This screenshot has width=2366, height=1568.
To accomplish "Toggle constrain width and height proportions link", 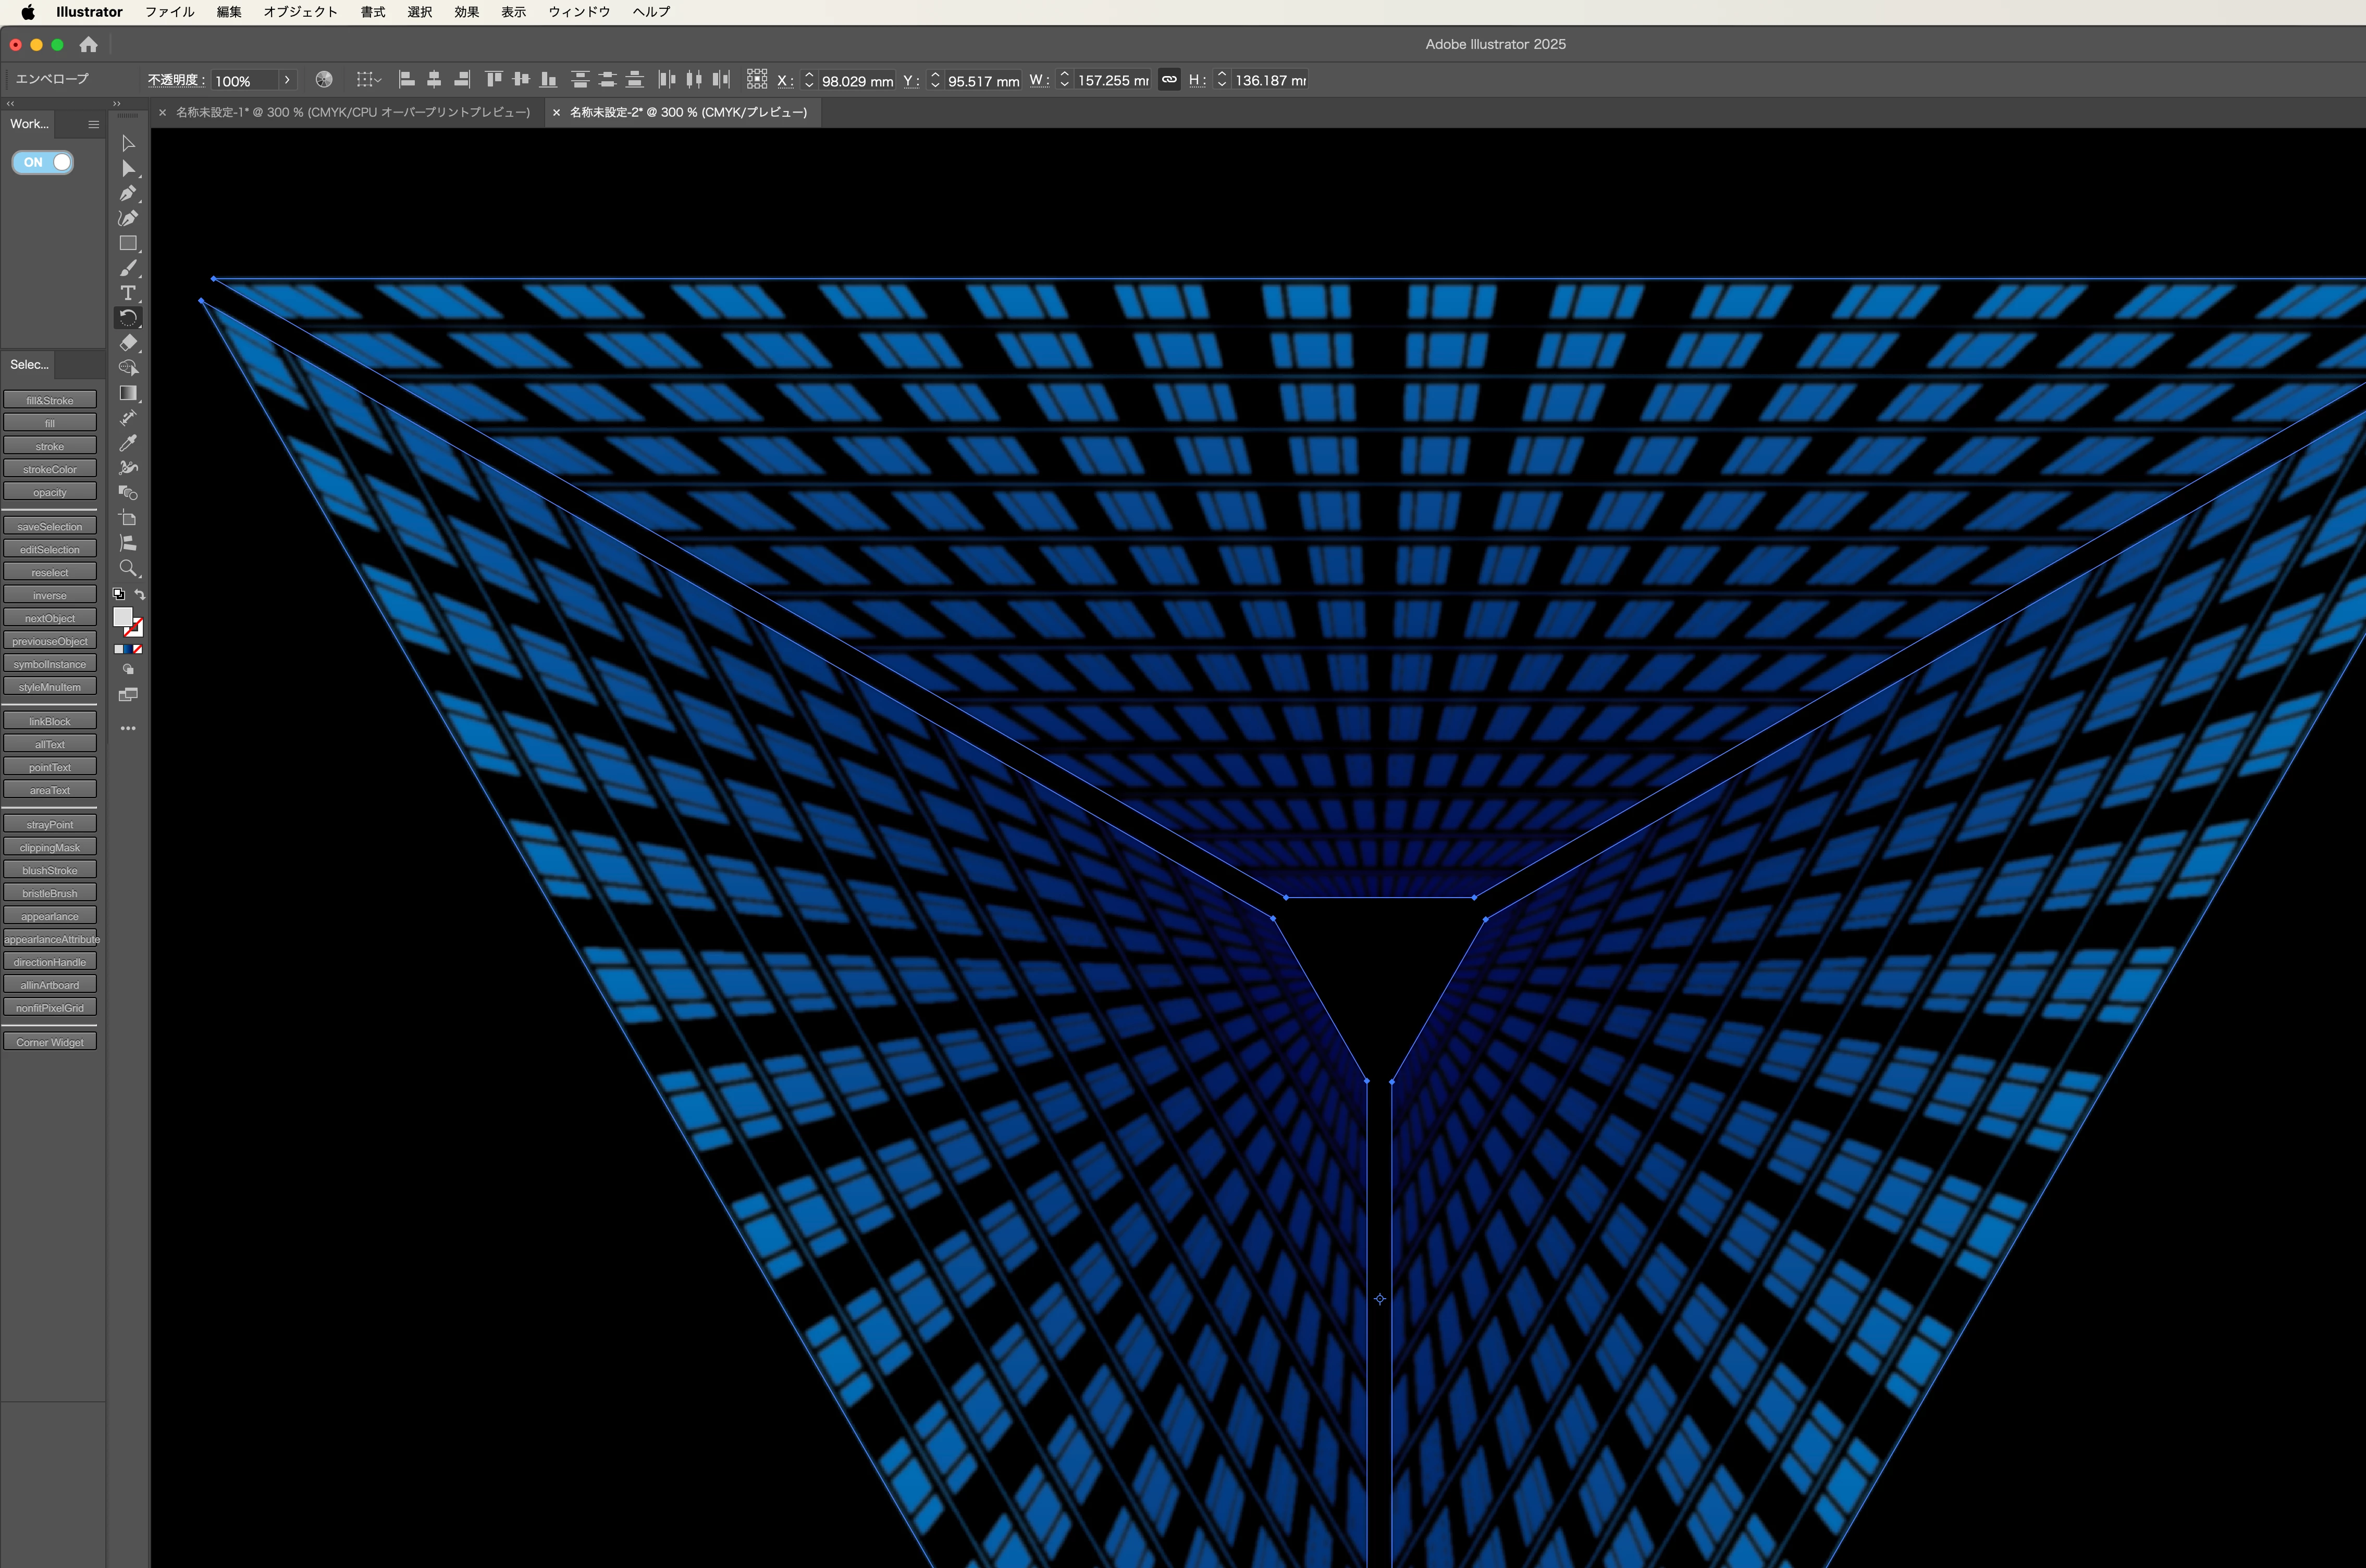I will [1168, 80].
